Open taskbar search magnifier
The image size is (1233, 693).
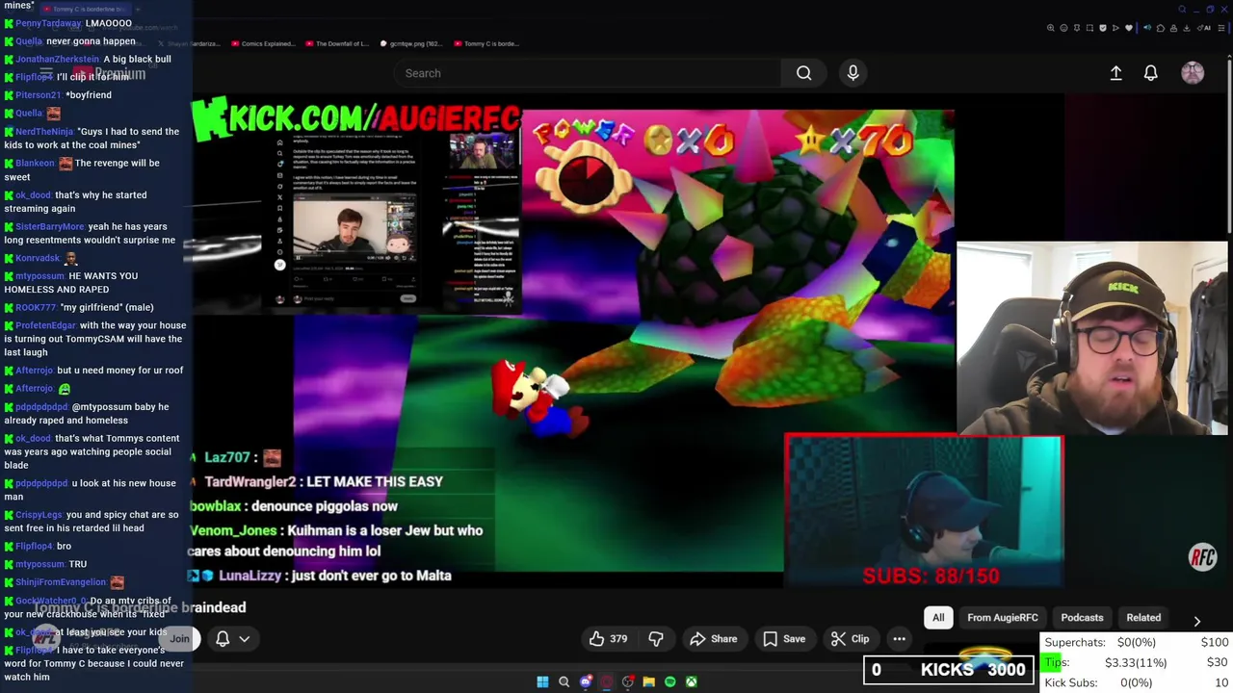564,681
